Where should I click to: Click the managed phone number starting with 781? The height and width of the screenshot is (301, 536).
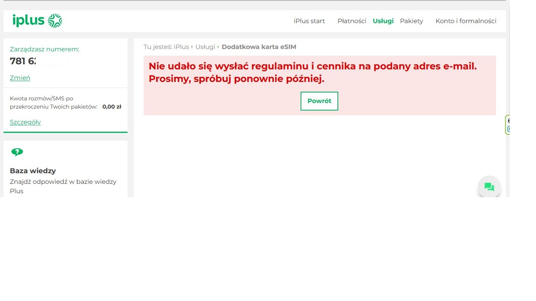click(24, 61)
